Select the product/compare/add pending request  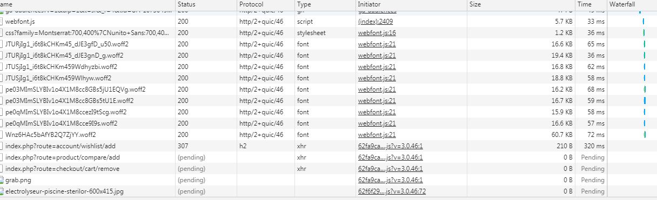pyautogui.click(x=328, y=157)
